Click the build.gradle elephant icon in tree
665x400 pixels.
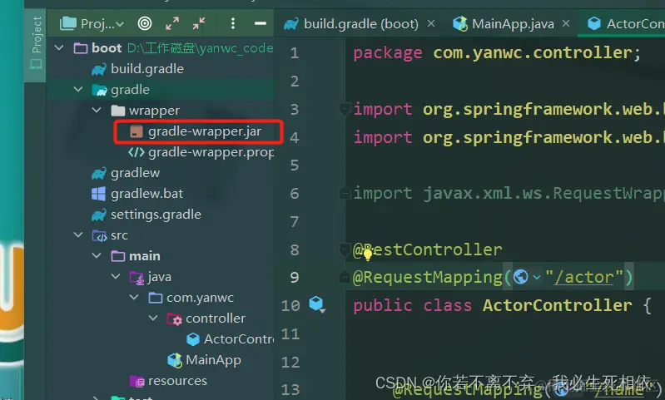pos(99,69)
